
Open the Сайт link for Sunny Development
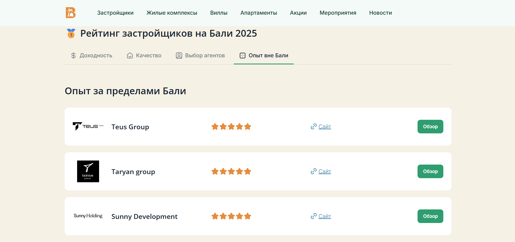tap(325, 216)
